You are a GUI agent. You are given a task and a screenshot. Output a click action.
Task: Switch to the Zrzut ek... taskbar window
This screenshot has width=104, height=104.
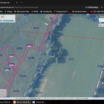point(39,102)
